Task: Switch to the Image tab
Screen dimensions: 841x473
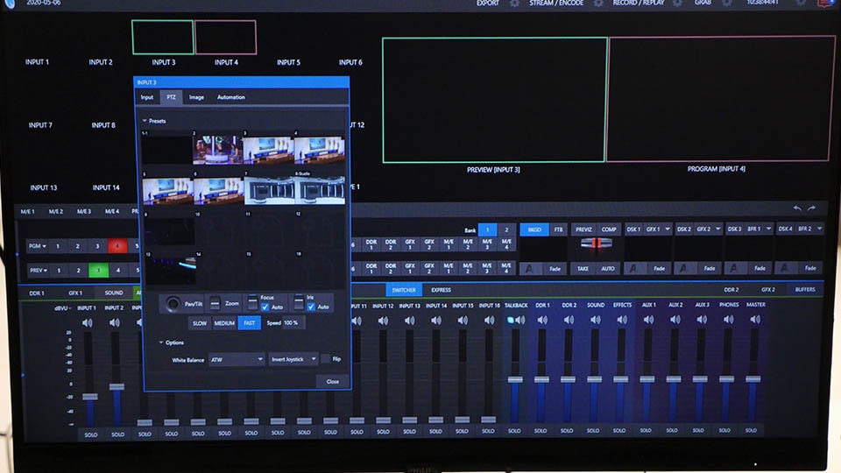Action: (196, 97)
